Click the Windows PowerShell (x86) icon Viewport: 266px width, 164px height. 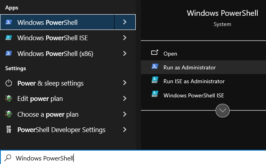click(9, 53)
